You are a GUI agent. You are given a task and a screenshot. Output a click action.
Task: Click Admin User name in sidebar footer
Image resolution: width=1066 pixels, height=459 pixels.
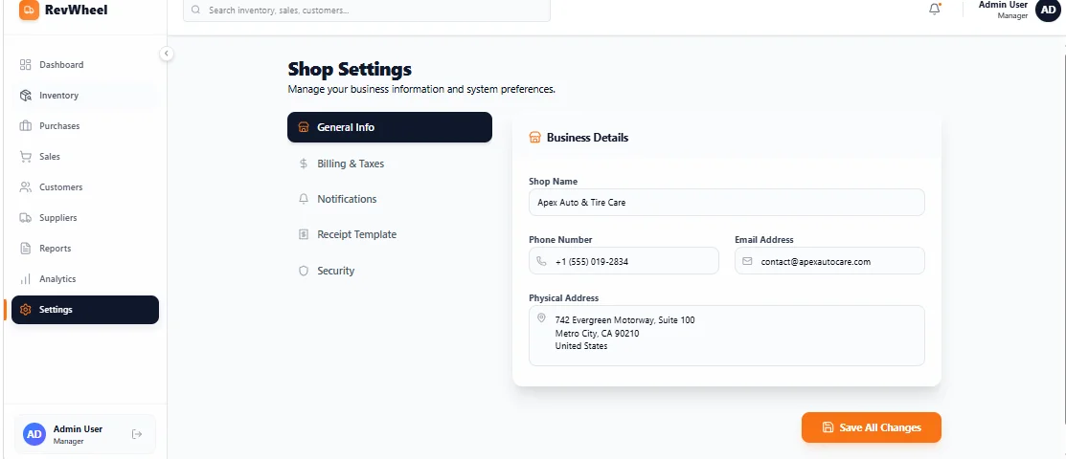pos(79,429)
